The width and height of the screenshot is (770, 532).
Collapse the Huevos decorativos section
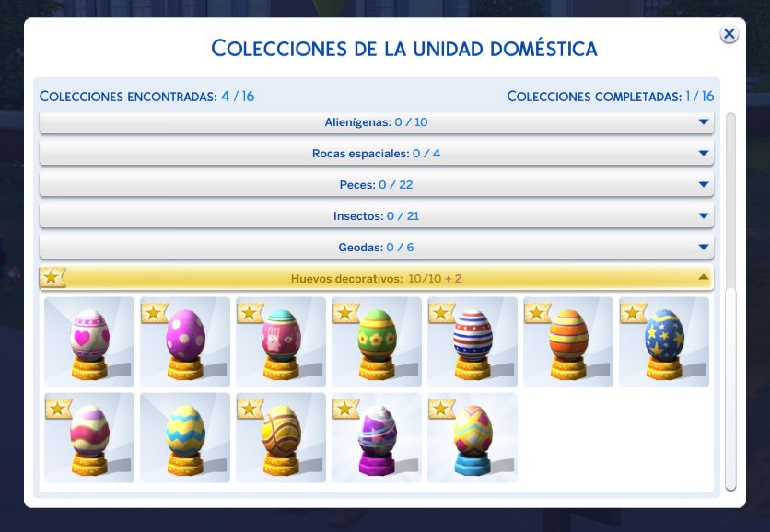(x=703, y=277)
